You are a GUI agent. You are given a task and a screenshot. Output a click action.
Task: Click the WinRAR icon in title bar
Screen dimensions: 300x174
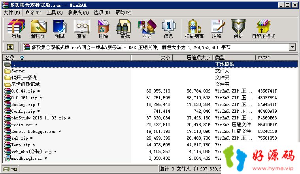(6, 5)
